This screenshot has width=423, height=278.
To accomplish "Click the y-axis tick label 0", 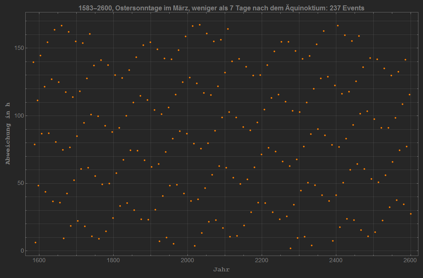I will click(x=22, y=251).
